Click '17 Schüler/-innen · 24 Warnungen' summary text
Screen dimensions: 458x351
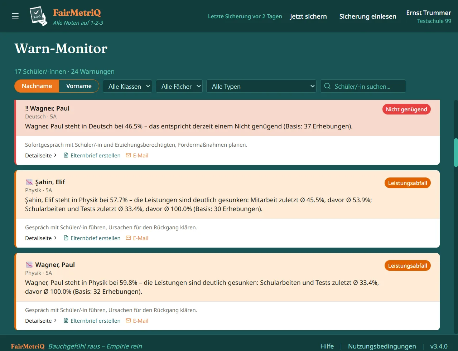pos(64,71)
